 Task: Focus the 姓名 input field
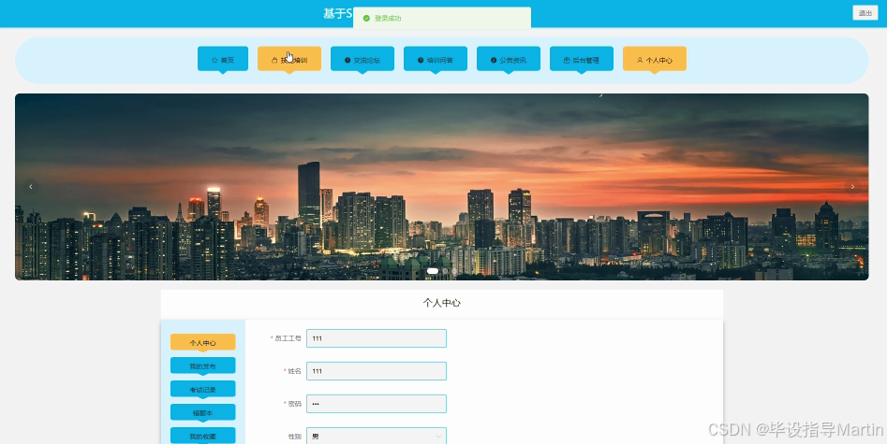coord(377,371)
